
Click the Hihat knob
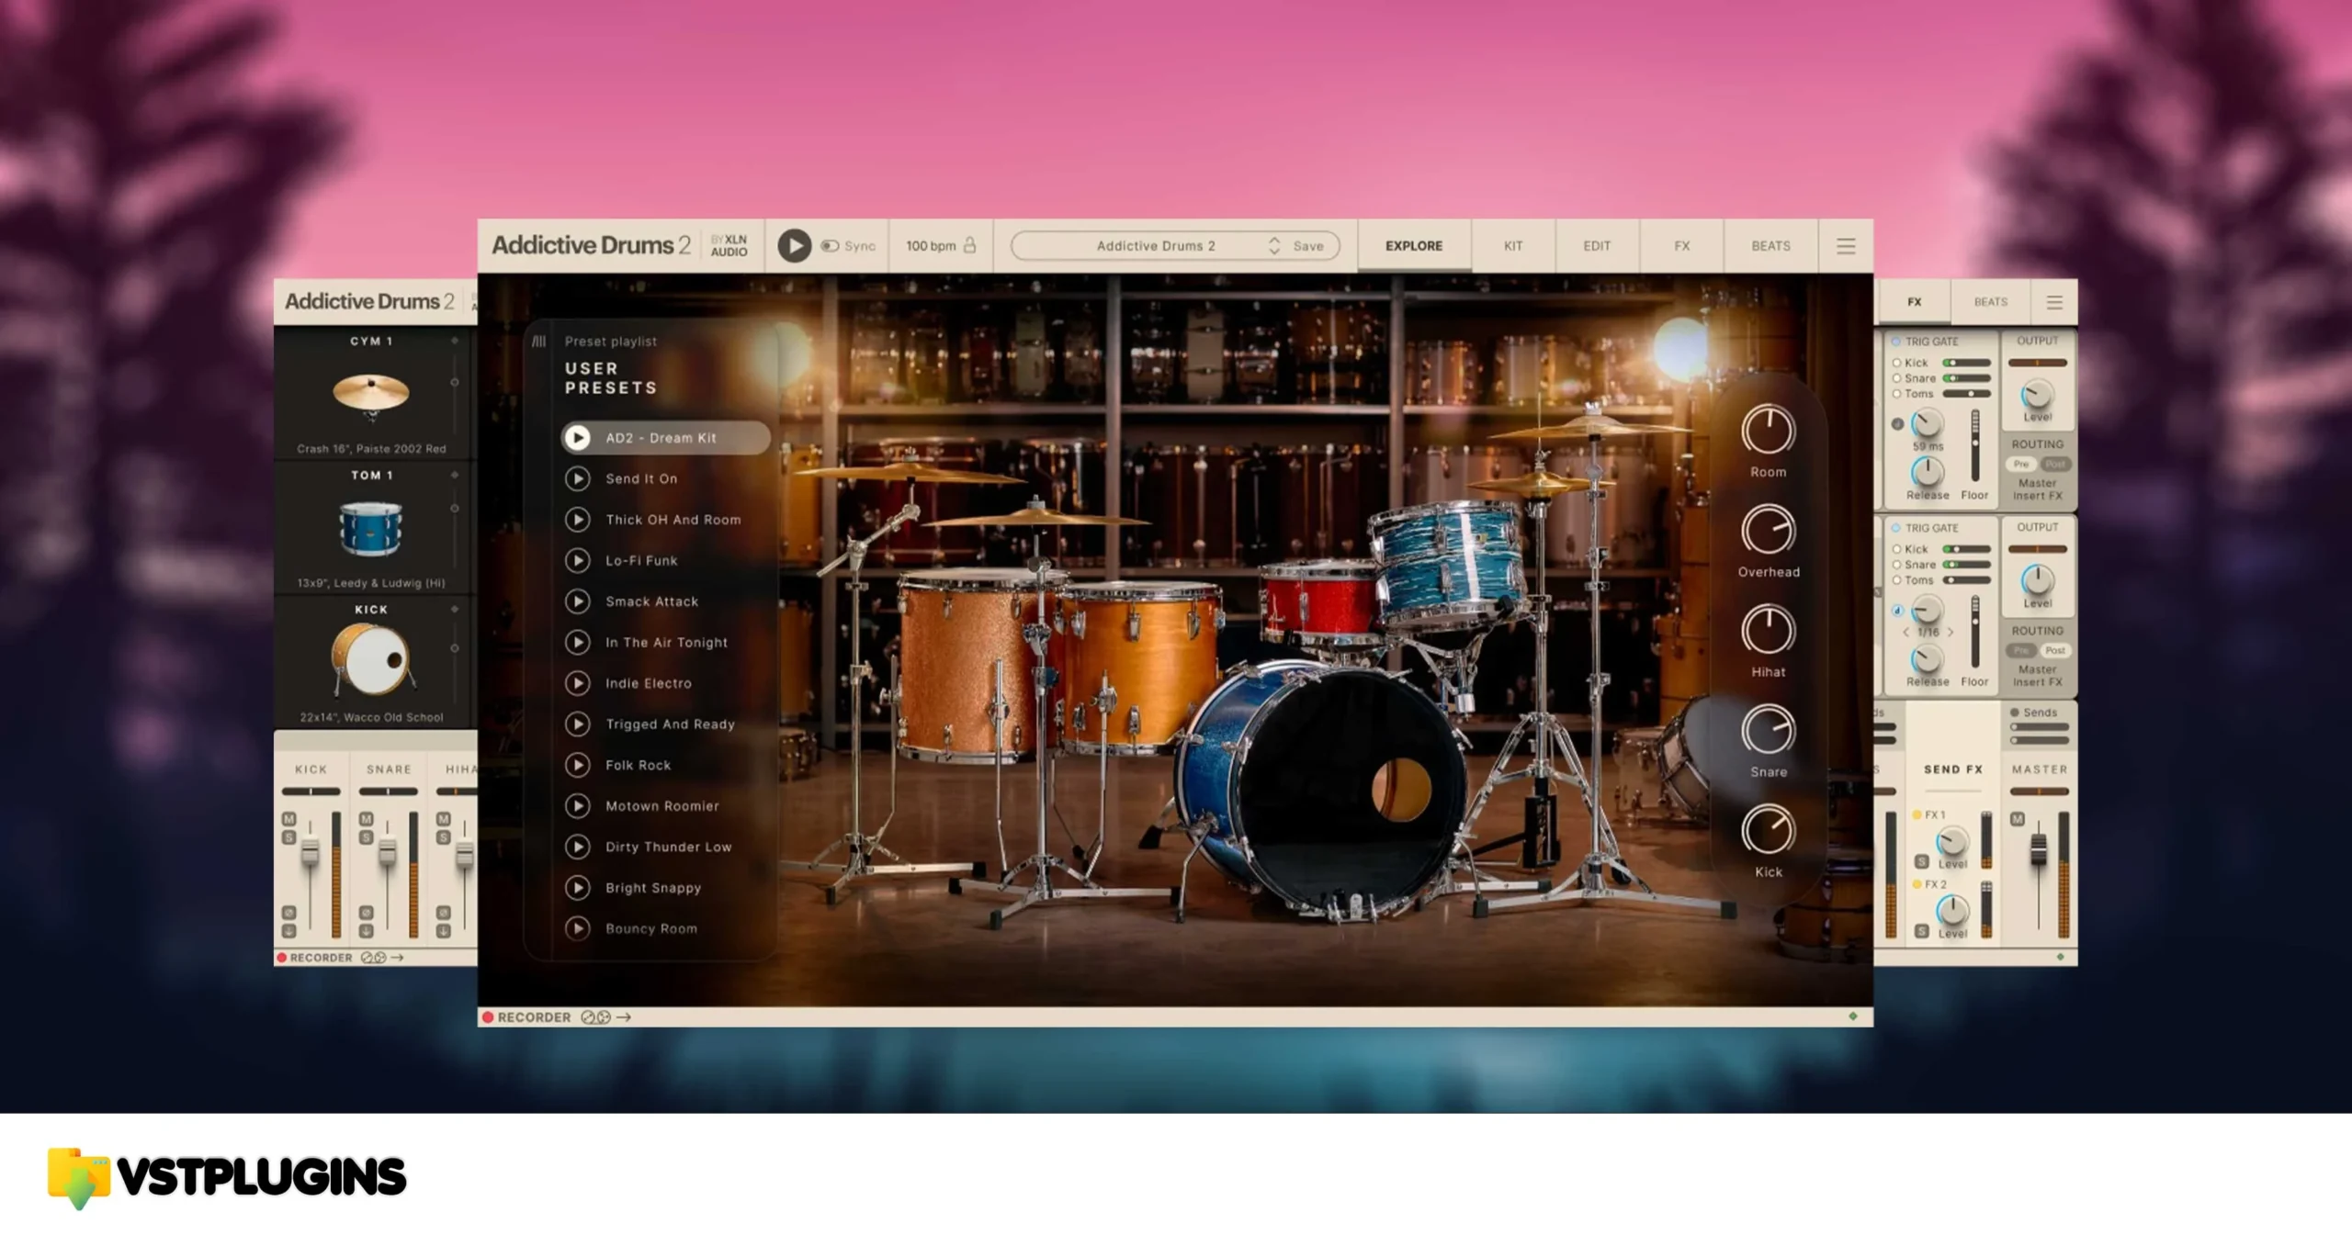[x=1768, y=630]
